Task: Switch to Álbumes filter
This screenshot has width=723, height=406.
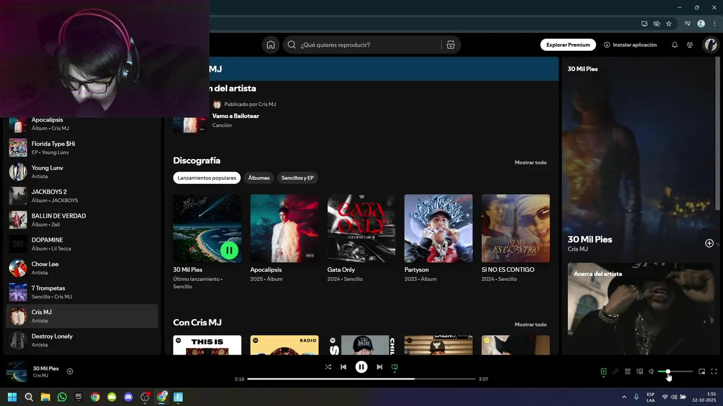Action: pos(259,178)
